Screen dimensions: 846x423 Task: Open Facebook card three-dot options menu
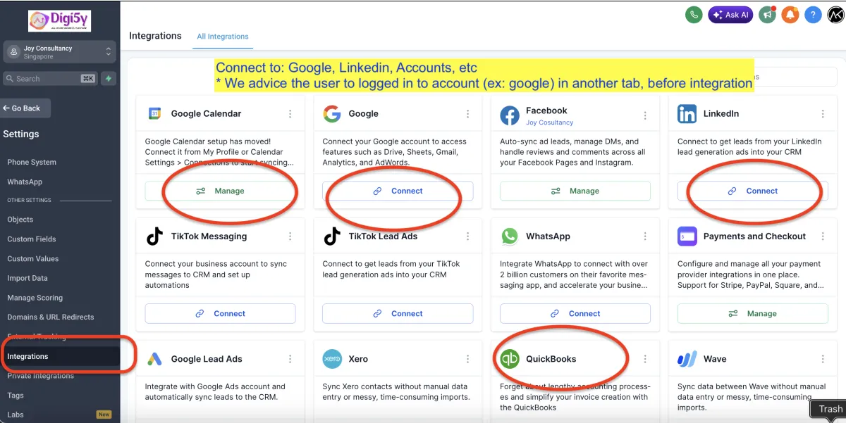click(645, 114)
